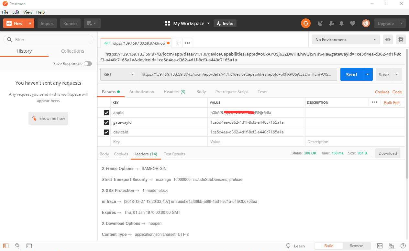This screenshot has height=251, width=409.
Task: Switch to two-pane layout icon
Action: tap(380, 246)
